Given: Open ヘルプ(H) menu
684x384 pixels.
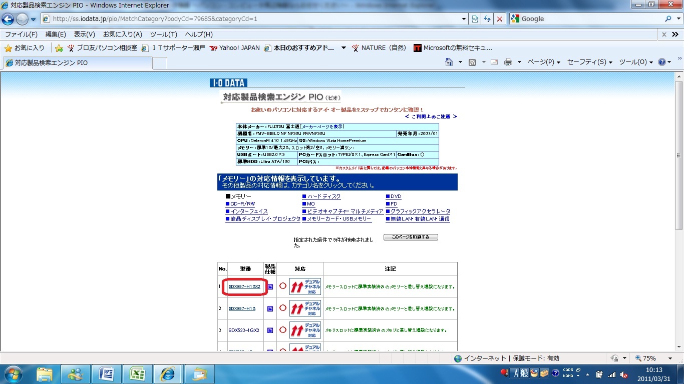Looking at the screenshot, I should tap(199, 34).
